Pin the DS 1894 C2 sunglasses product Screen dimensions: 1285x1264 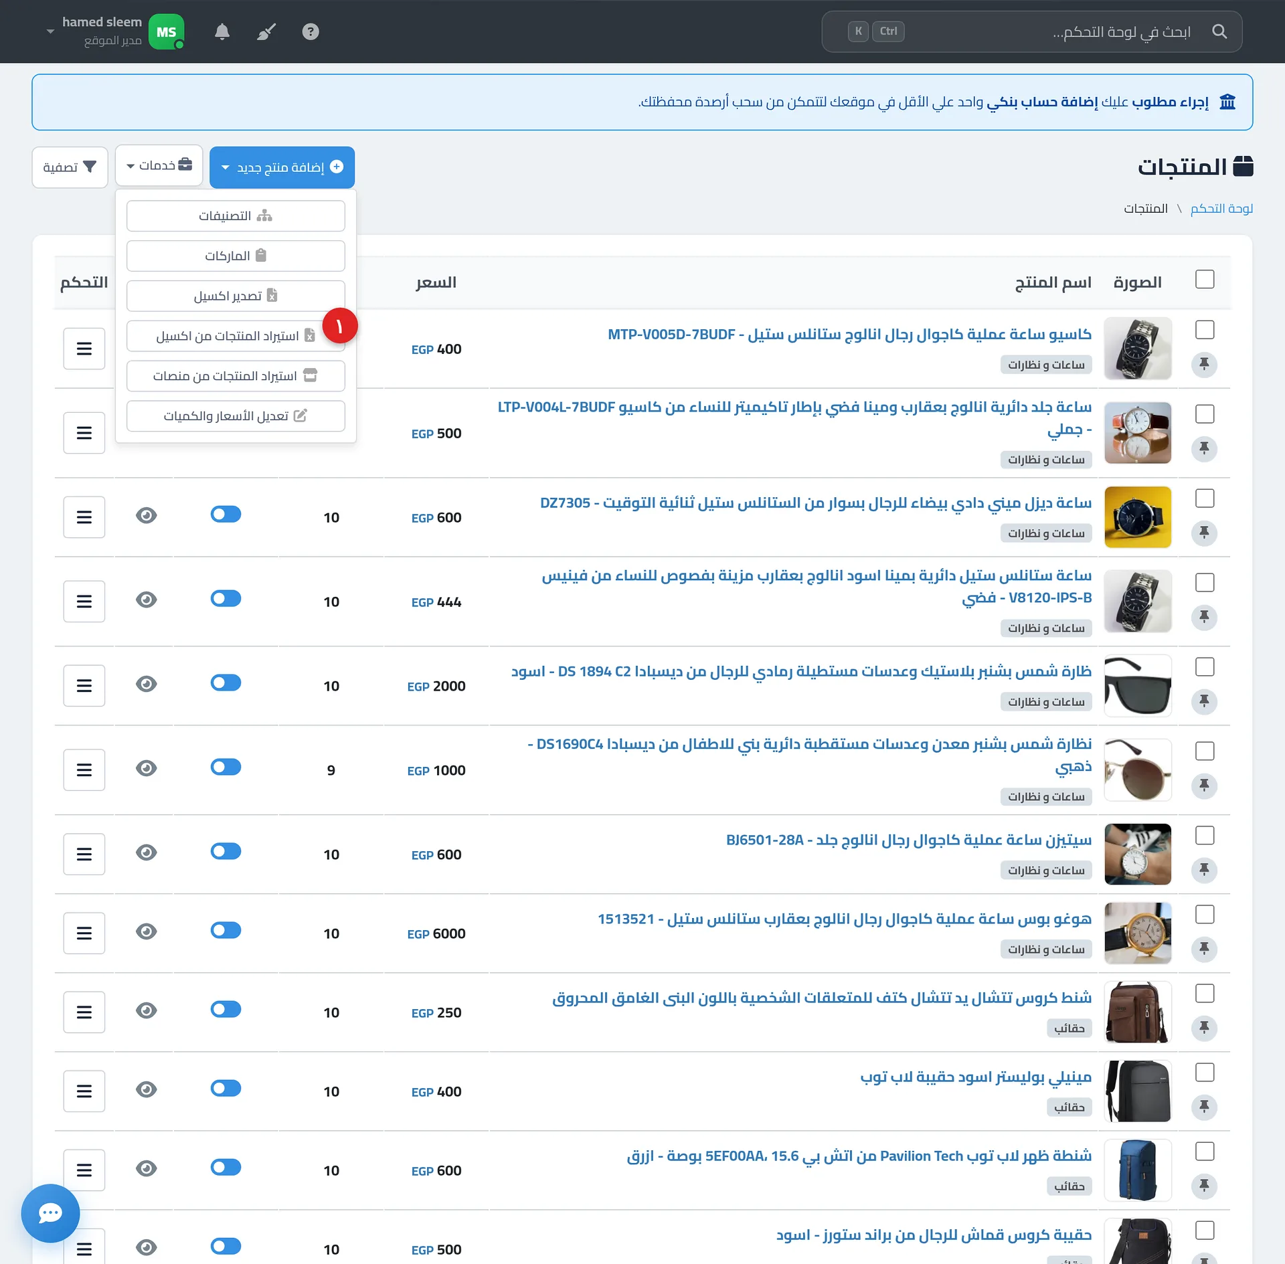[1204, 701]
